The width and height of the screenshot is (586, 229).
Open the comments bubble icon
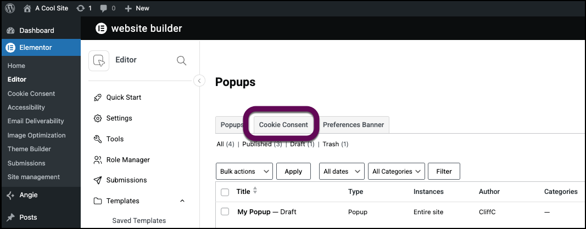(103, 8)
